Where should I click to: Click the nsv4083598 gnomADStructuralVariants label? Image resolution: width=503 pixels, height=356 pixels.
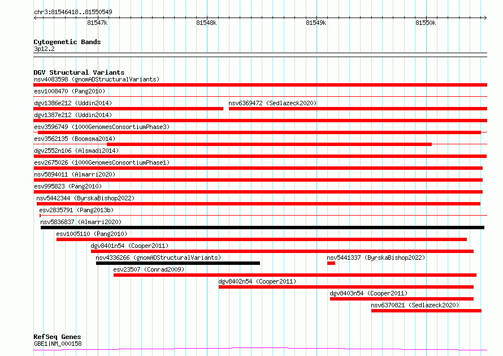click(97, 79)
